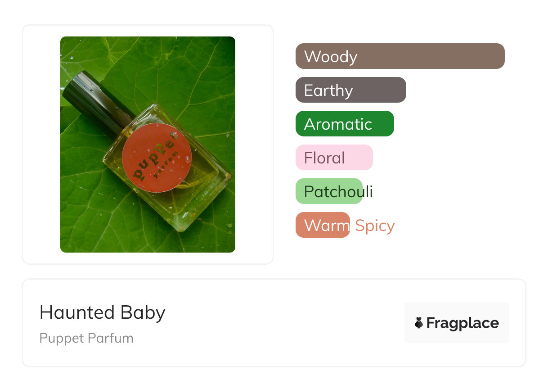Click the Warm Spicy accord bar
The image size is (548, 389).
tap(322, 225)
